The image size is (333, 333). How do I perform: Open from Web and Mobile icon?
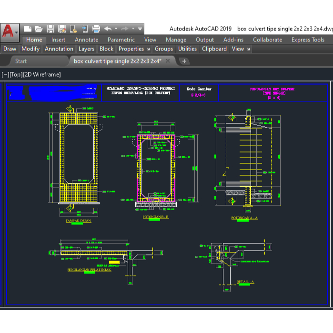[73, 29]
